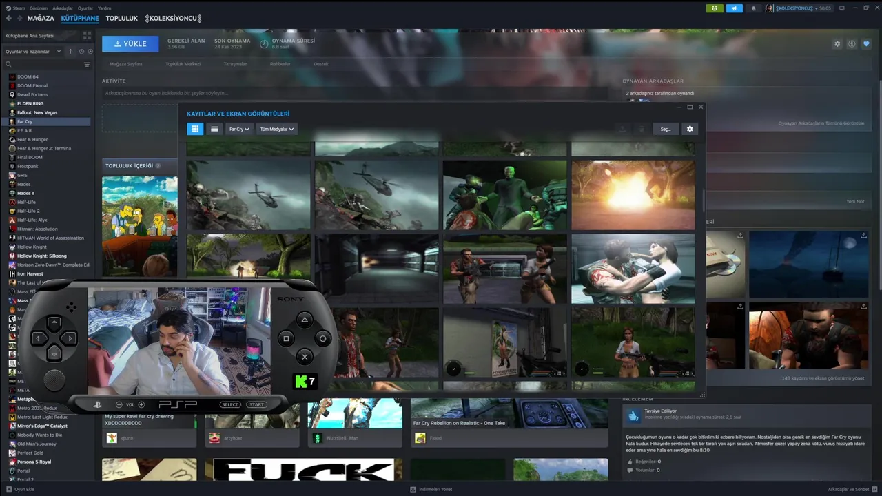Screen dimensions: 882x496
Task: Open the Tüm Medyalar media type dropdown
Action: click(277, 129)
